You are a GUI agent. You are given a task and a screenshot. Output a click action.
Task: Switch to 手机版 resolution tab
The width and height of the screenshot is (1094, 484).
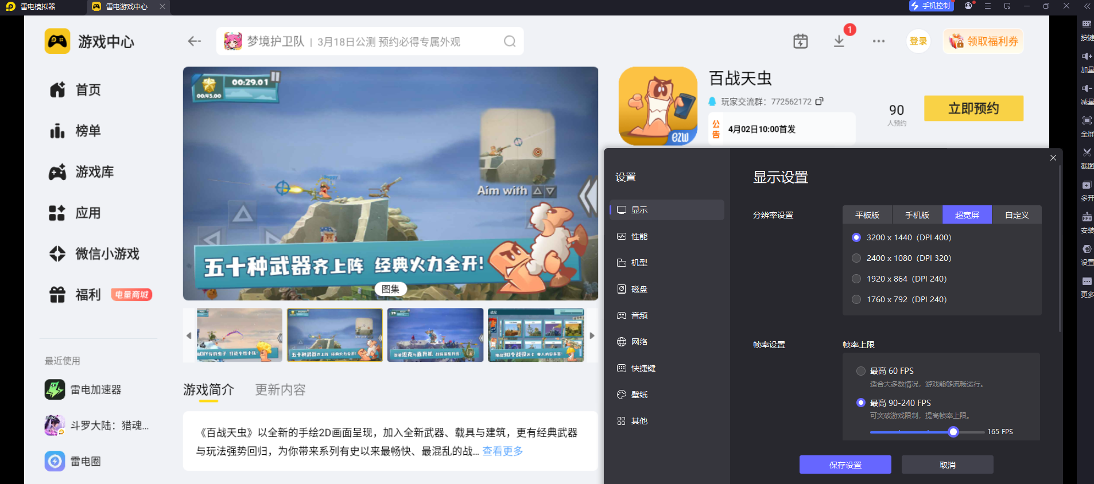pos(917,214)
